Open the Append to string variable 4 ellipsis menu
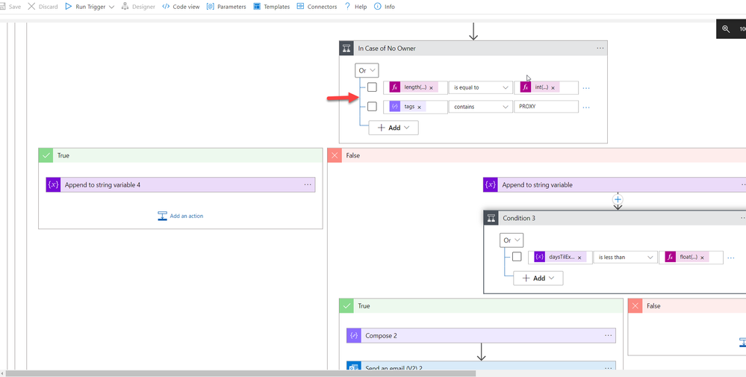 coord(308,185)
